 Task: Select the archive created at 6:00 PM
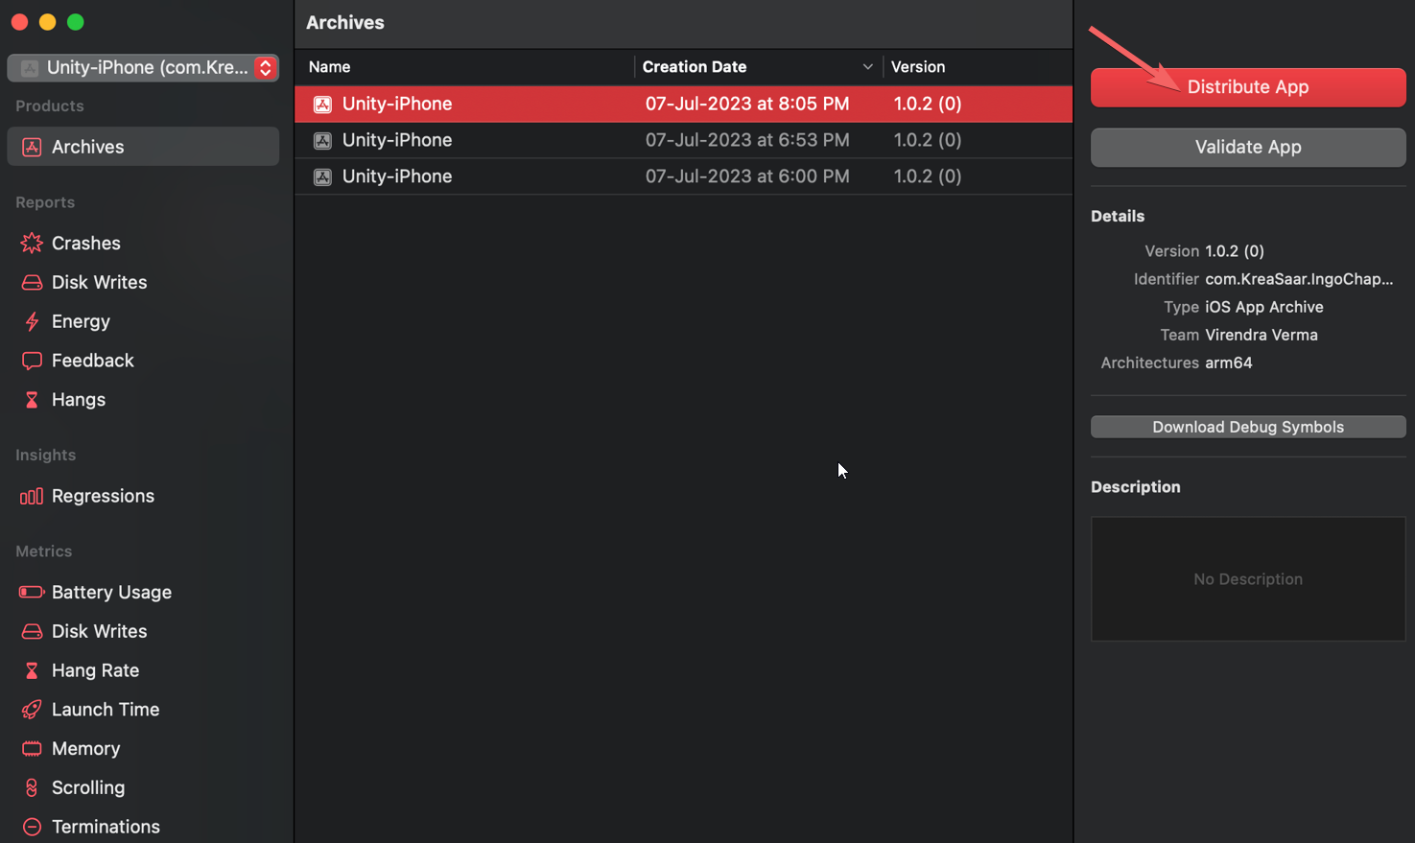(x=683, y=176)
